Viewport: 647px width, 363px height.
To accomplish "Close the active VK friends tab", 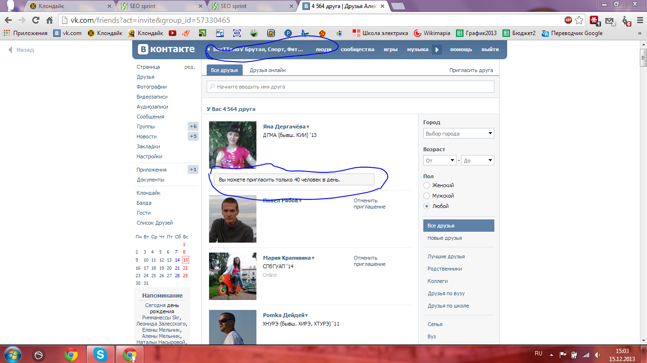I will (x=383, y=6).
